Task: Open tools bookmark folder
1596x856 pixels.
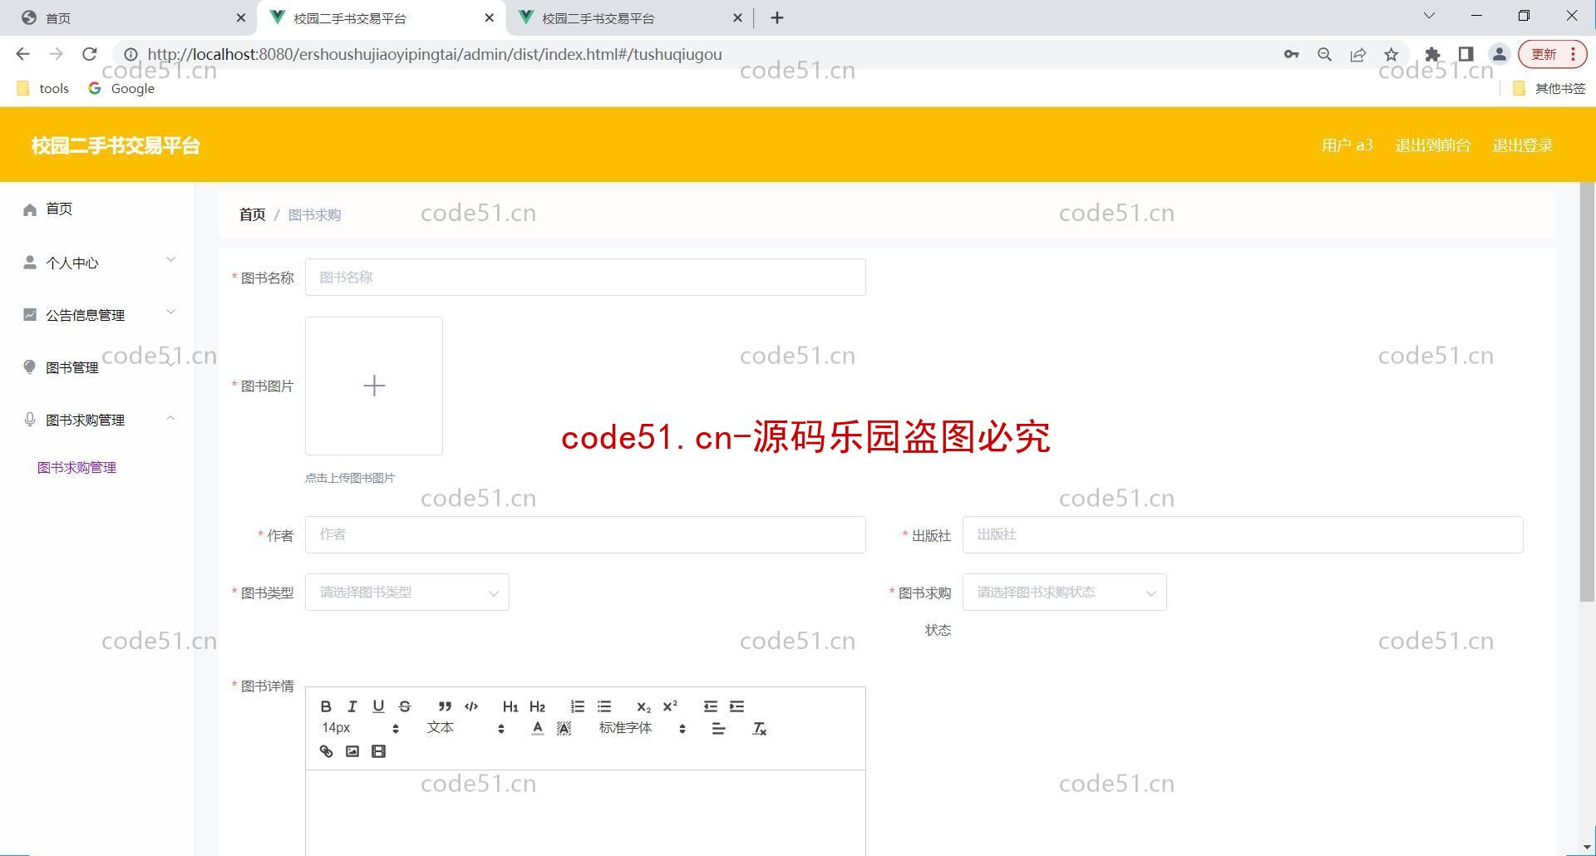Action: 43,88
